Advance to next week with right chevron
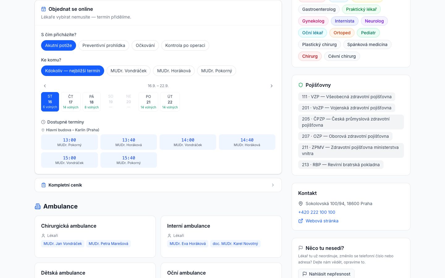Image resolution: width=445 pixels, height=278 pixels. click(x=272, y=86)
